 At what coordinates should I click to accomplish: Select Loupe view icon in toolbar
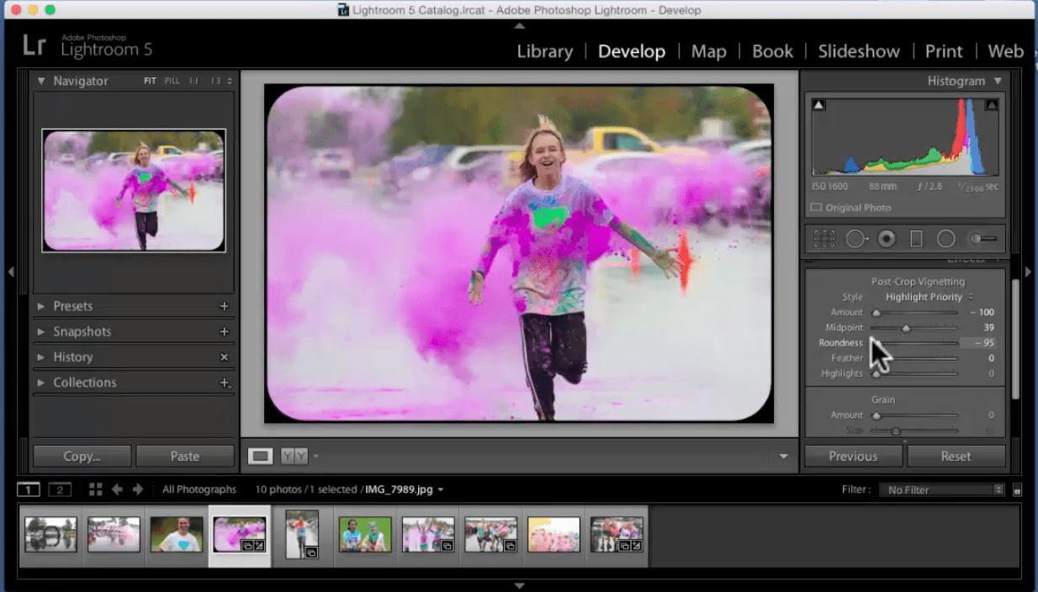(261, 456)
